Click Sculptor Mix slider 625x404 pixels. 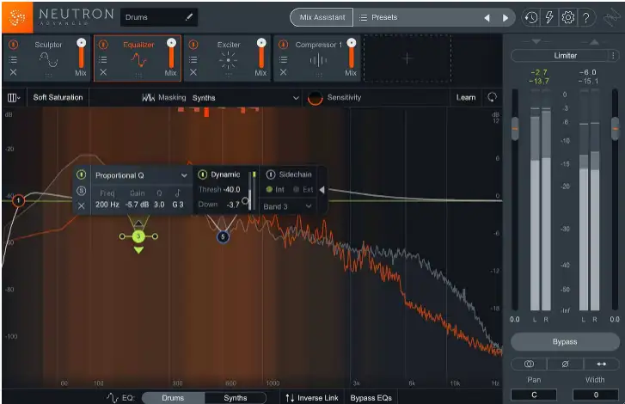pyautogui.click(x=82, y=53)
